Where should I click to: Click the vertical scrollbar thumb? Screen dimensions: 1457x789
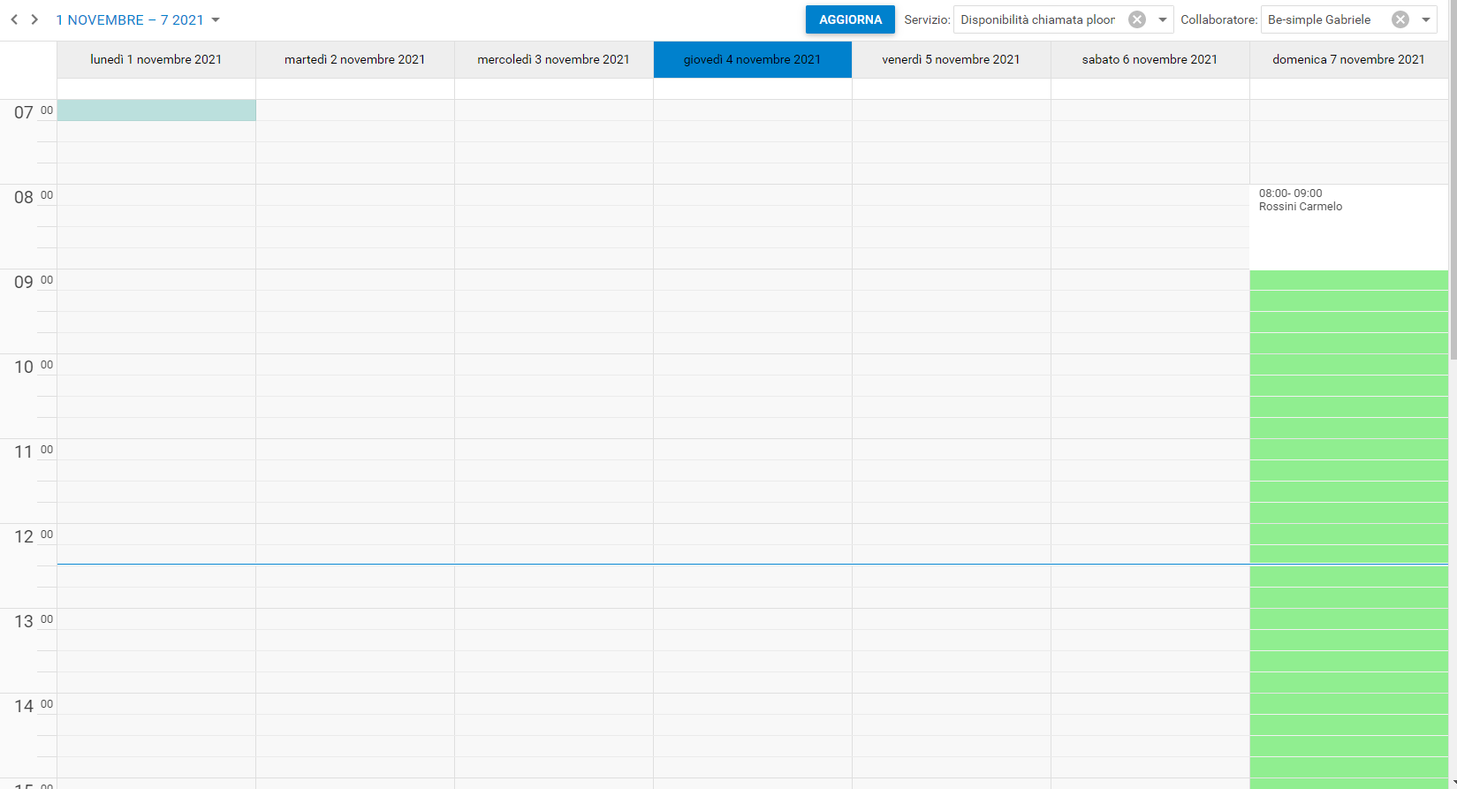1453,180
